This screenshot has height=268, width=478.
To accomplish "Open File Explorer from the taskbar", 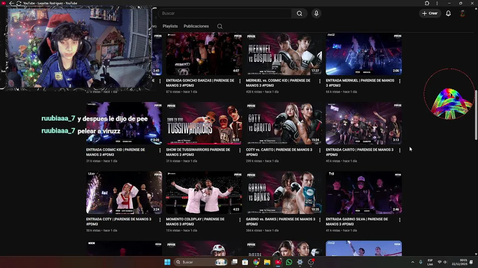I will tap(267, 262).
